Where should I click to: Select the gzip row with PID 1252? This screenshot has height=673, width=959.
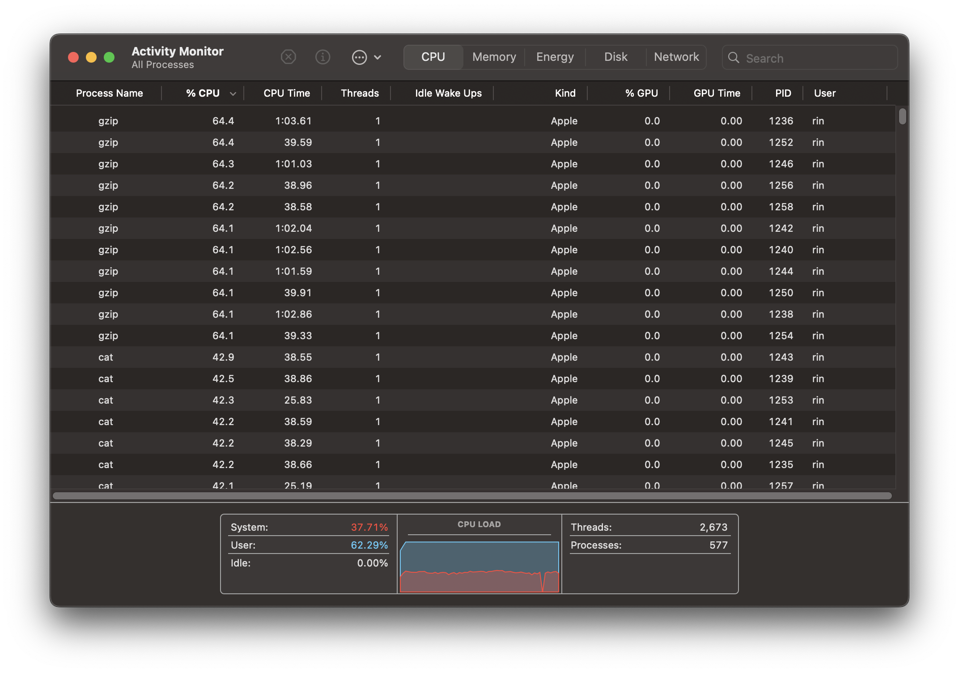pyautogui.click(x=473, y=142)
